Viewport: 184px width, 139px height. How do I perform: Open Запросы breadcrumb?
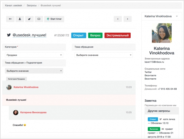pyautogui.click(x=32, y=5)
